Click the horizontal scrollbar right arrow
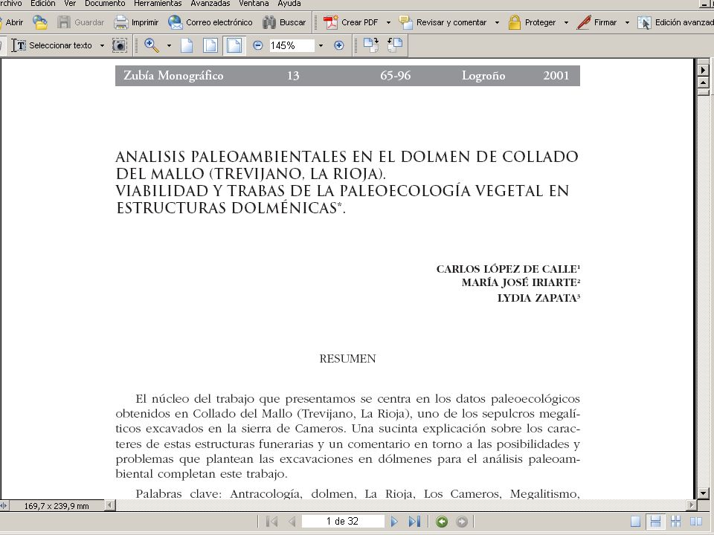Viewport: 714px width, 535px height. pos(692,505)
